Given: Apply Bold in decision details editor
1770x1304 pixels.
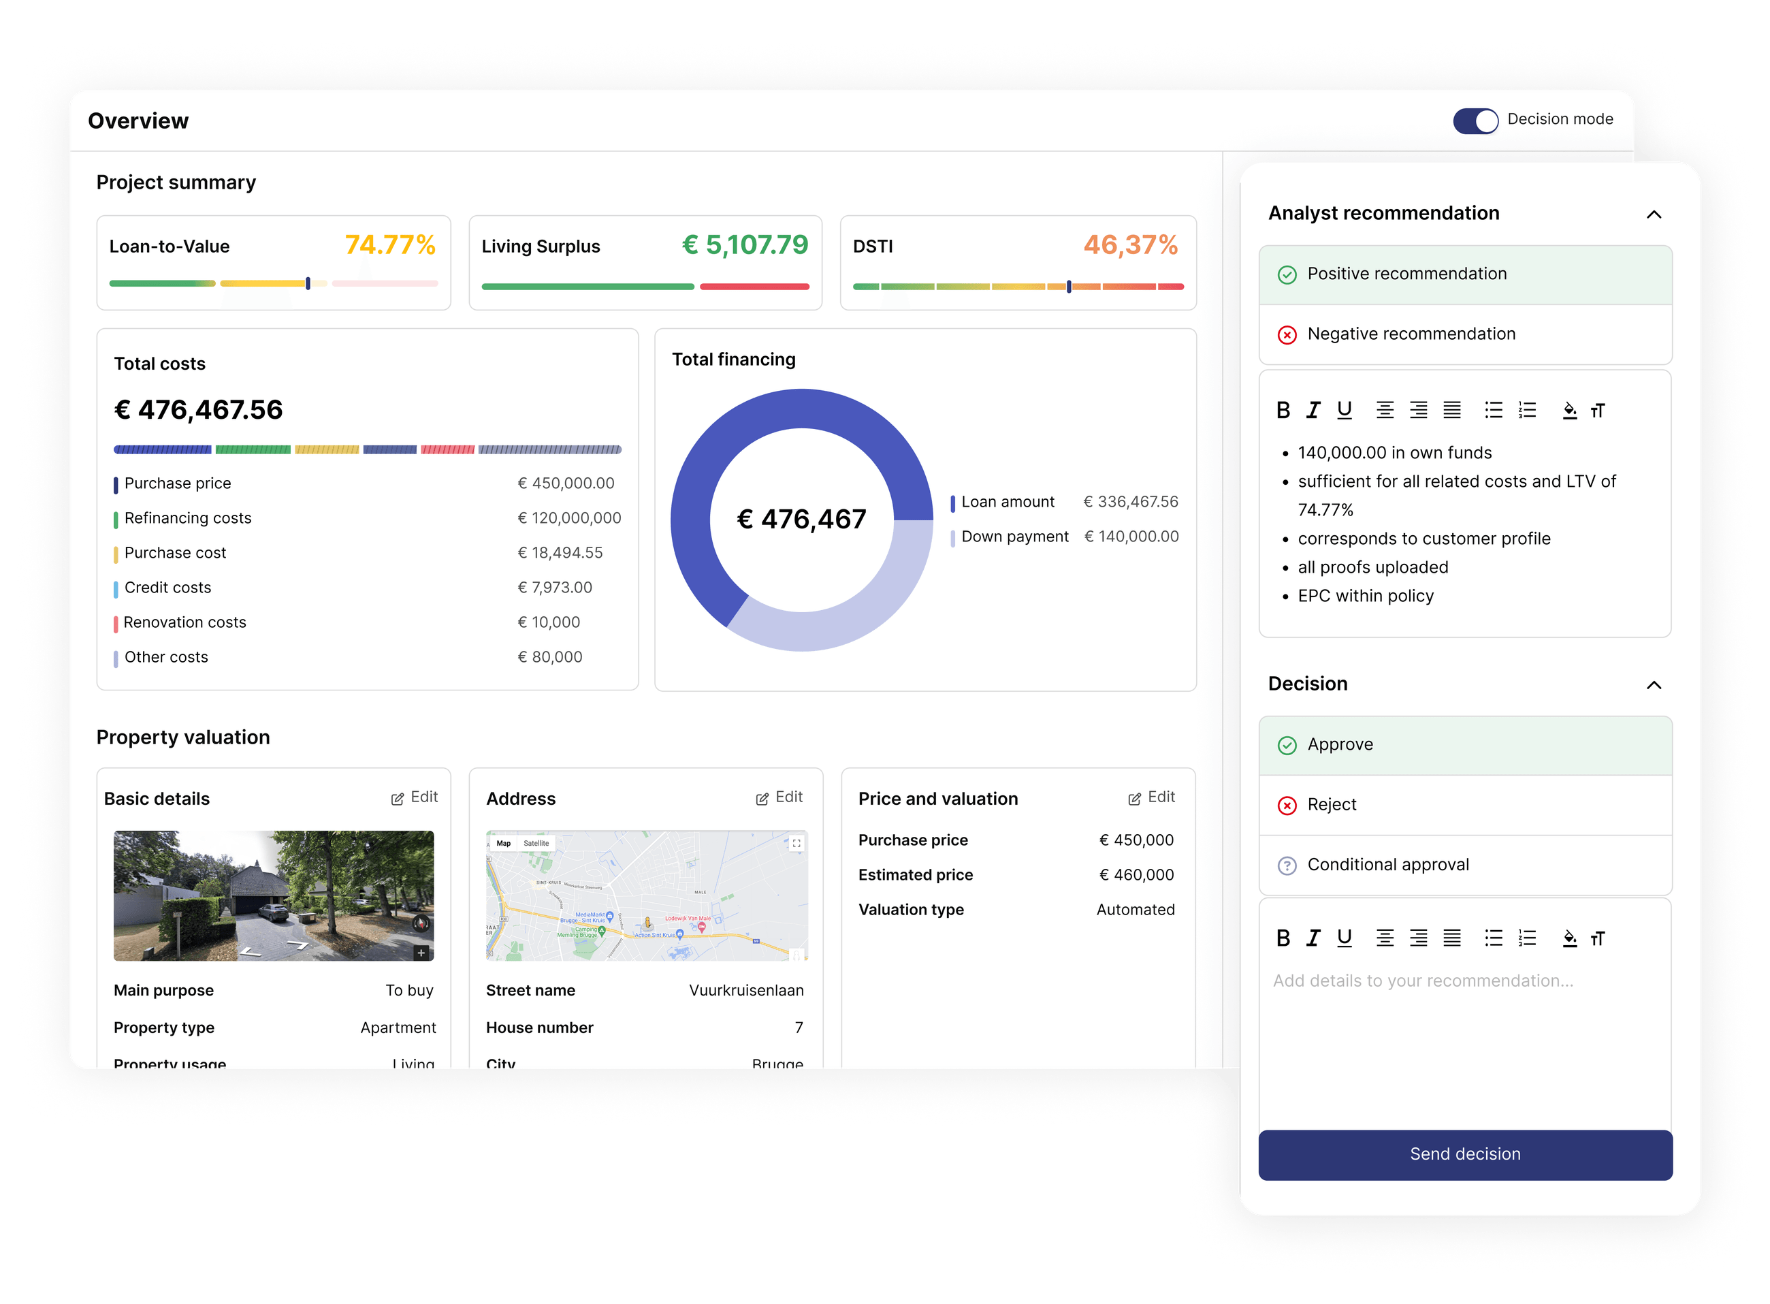Looking at the screenshot, I should point(1283,937).
